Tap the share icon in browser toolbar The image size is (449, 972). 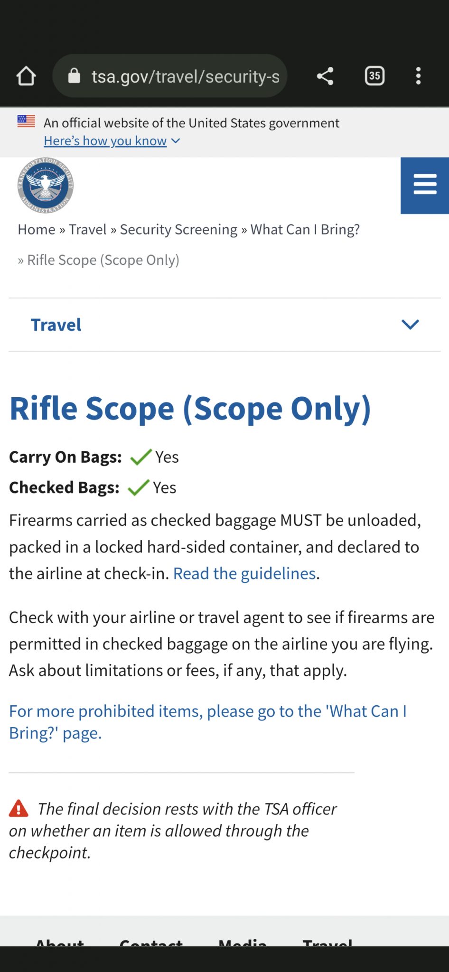pyautogui.click(x=325, y=76)
